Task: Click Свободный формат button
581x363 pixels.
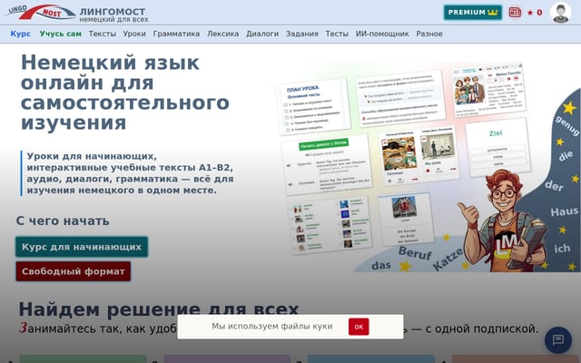Action: coord(74,271)
